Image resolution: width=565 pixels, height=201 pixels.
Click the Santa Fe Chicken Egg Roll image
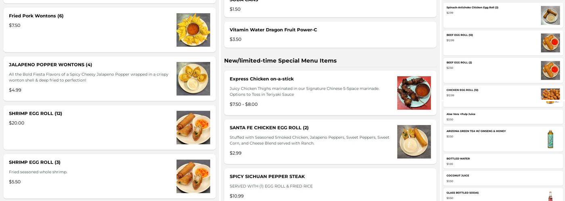[x=414, y=142]
